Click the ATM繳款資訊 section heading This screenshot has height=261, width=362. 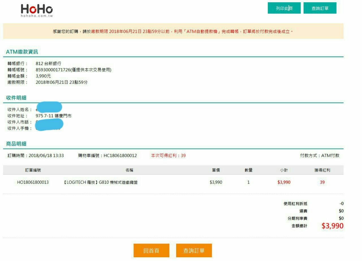[x=22, y=52]
